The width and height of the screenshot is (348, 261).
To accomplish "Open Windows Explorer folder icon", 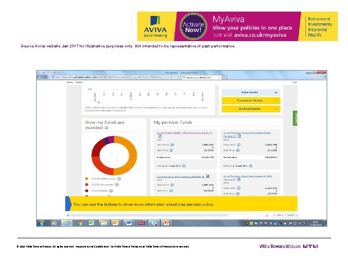I will pyautogui.click(x=104, y=223).
